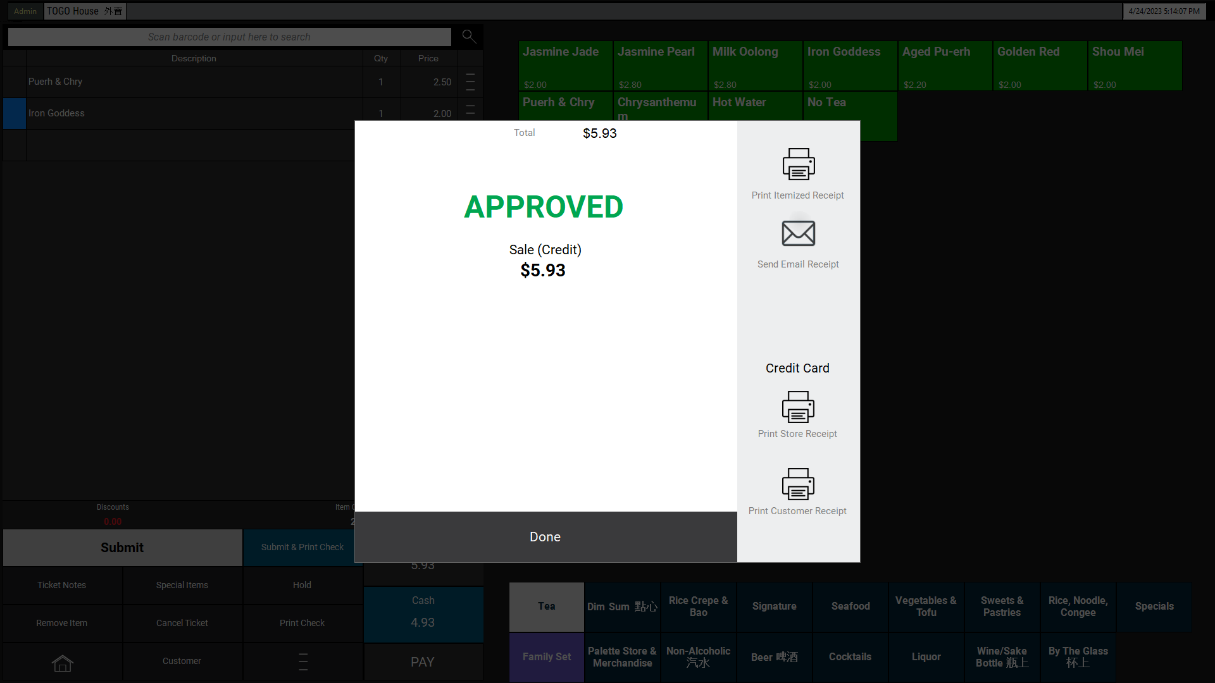1215x683 pixels.
Task: Click the home icon at bottom left
Action: pyautogui.click(x=62, y=662)
